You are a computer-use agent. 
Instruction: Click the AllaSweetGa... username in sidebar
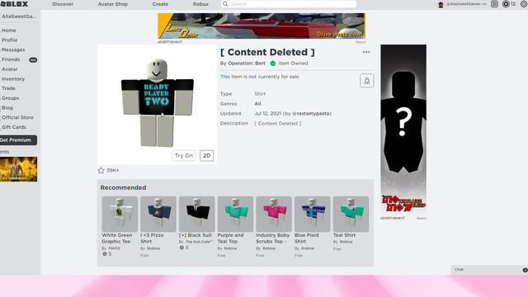click(19, 16)
